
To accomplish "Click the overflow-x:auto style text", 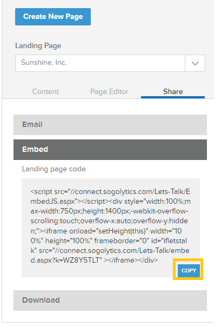I will tap(106, 221).
